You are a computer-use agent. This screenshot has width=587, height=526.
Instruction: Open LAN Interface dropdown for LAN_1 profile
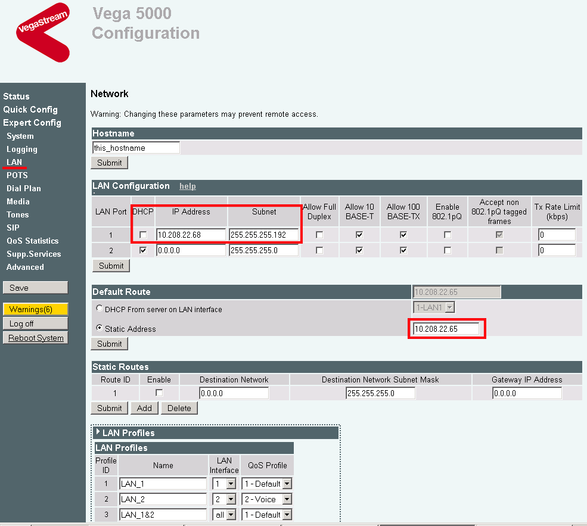(224, 484)
